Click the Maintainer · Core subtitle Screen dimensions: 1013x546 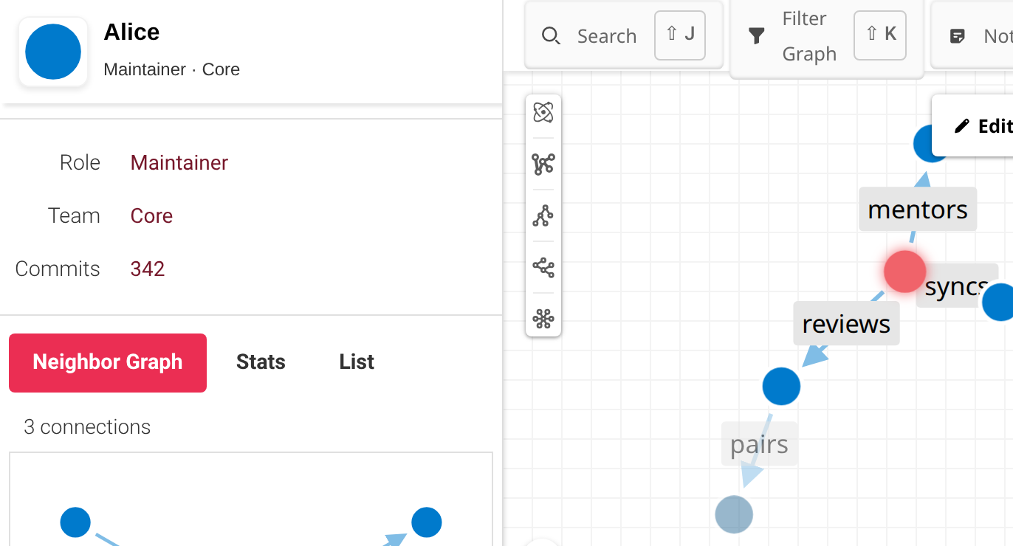(171, 69)
